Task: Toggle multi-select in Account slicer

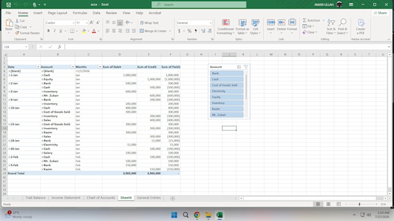Action: 239,67
